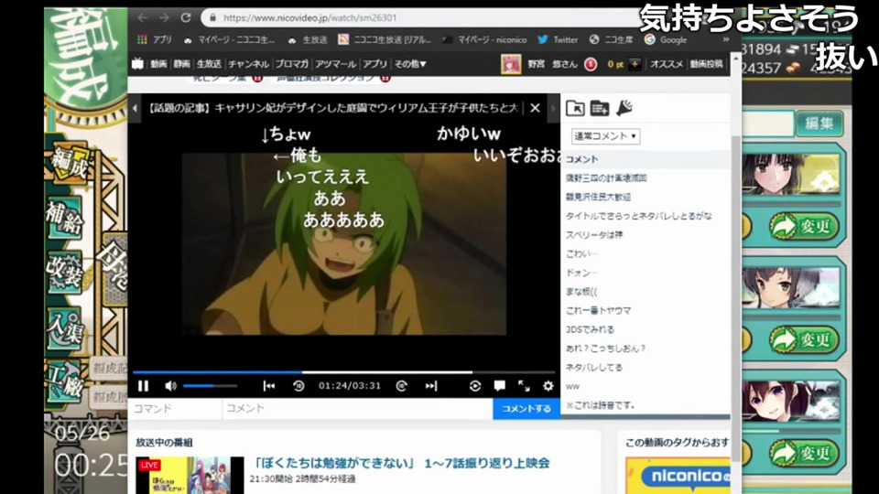Go back in the browser
The height and width of the screenshot is (494, 879).
tap(143, 18)
